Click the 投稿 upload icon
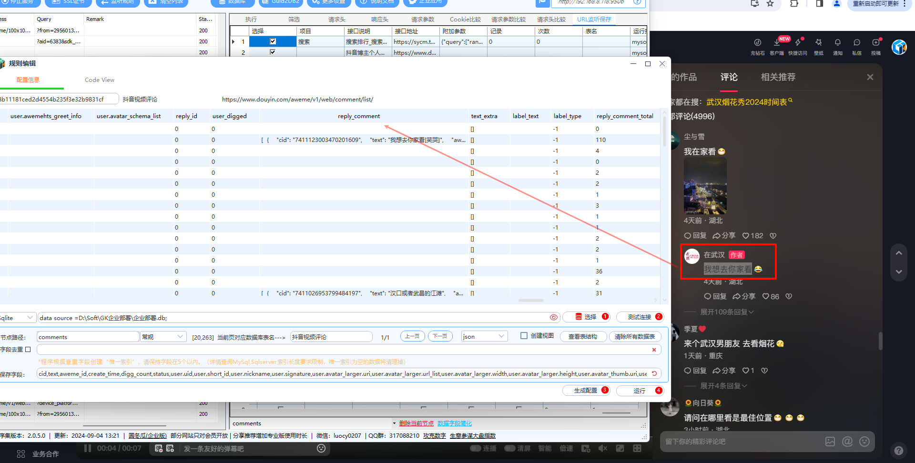Viewport: 915px width, 463px height. point(876,42)
